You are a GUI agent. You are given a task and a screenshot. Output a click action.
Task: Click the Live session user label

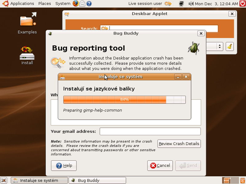tap(145, 4)
